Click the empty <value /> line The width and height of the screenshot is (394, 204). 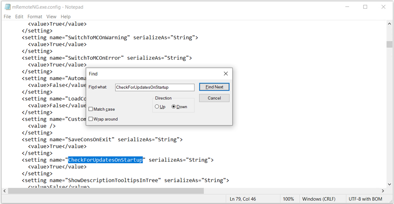tap(42, 126)
